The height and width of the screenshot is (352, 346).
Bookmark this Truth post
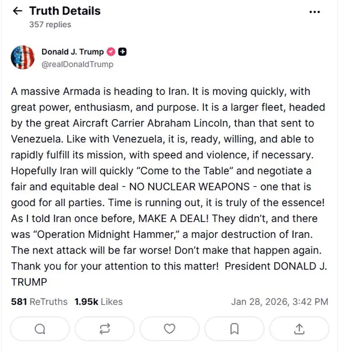click(234, 329)
